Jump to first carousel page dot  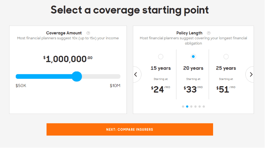pos(183,106)
